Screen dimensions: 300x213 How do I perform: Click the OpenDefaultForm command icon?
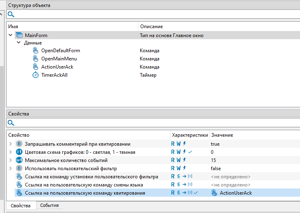pyautogui.click(x=36, y=51)
